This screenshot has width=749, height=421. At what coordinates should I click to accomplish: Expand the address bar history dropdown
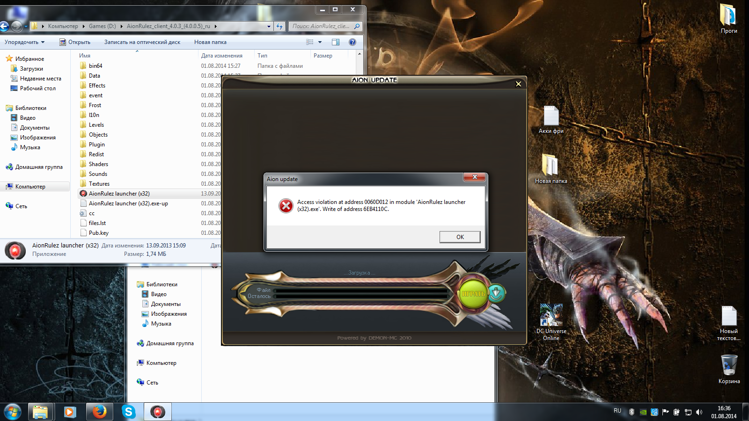269,26
